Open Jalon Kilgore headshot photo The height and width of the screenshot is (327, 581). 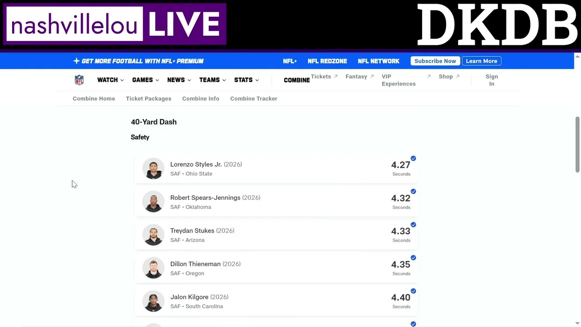point(153,301)
